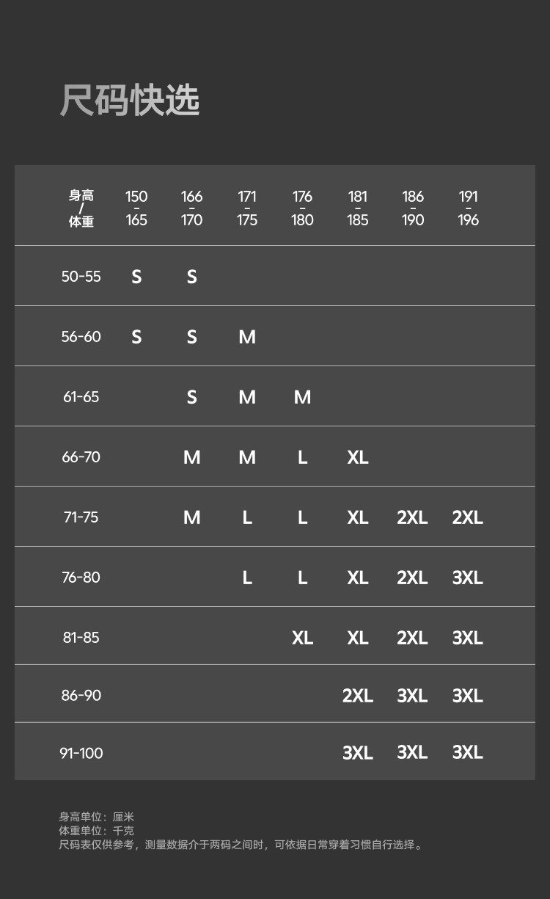Screen dimensions: 550x899
Task: Click the 61-65 weight row label
Action: click(81, 397)
